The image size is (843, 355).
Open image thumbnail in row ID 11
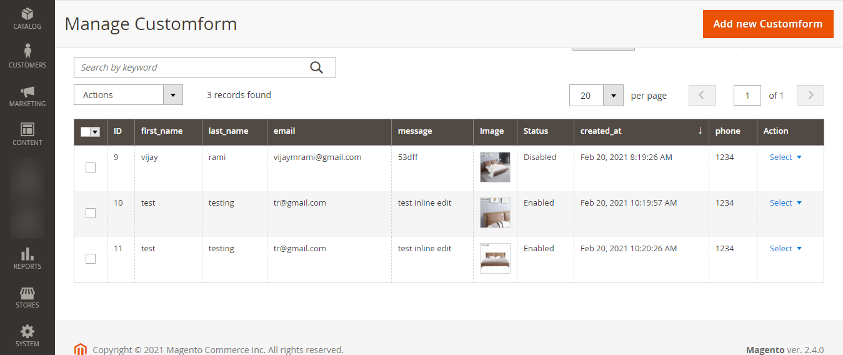coord(495,258)
